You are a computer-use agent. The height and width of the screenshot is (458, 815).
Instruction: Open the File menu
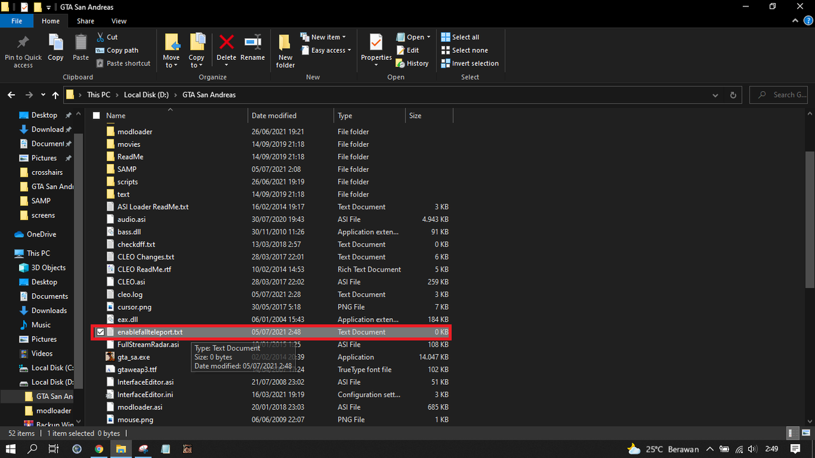pos(17,21)
